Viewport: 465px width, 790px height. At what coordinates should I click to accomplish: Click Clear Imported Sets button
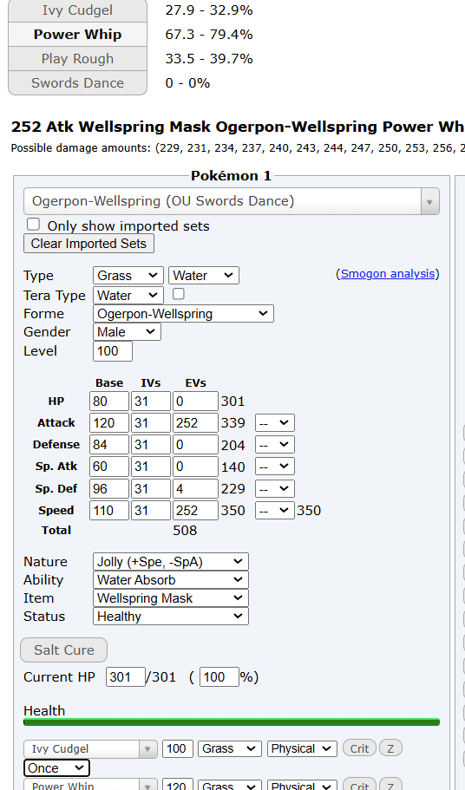coord(88,244)
